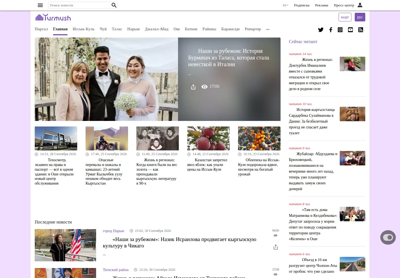Click the Сейчас читают heading

pos(303,42)
